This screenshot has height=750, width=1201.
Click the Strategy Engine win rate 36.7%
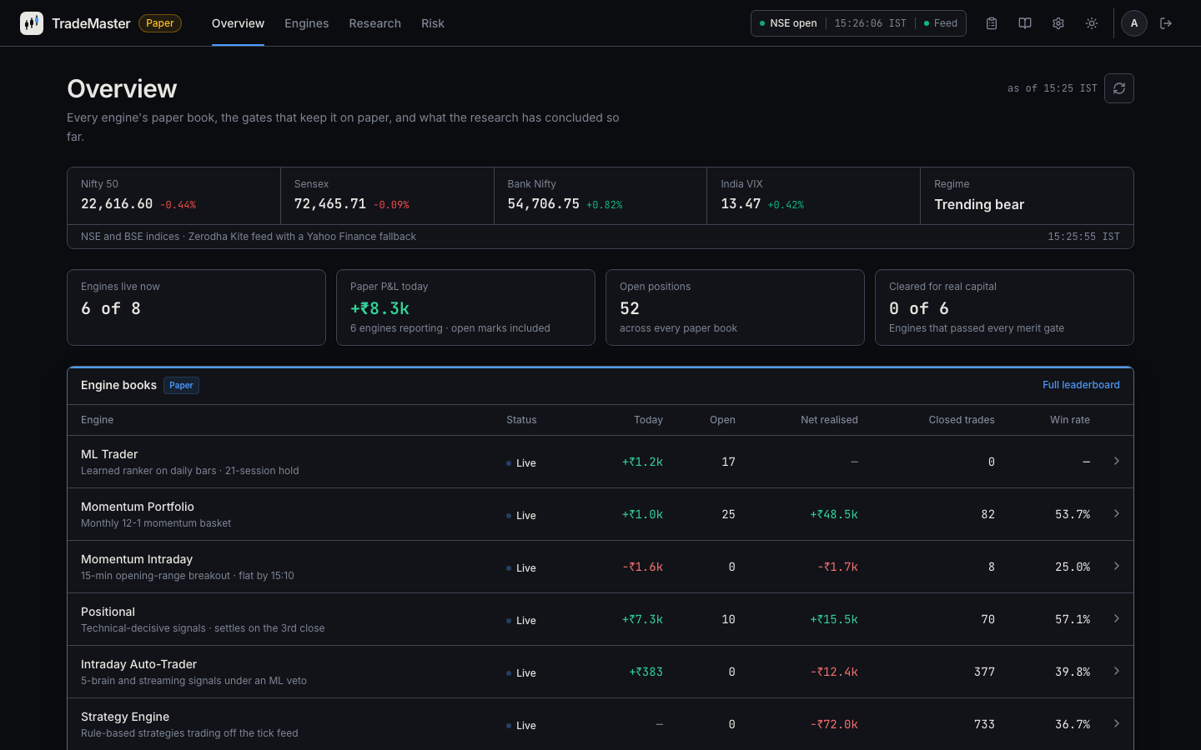[x=1073, y=724]
